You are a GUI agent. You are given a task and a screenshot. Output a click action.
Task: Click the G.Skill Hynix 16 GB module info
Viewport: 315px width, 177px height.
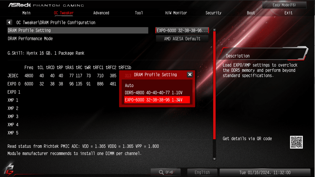tap(46, 53)
